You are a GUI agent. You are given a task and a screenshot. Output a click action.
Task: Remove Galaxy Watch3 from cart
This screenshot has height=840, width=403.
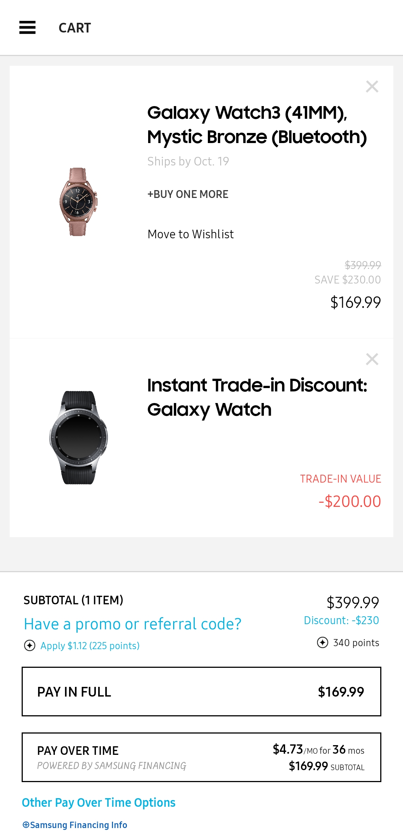372,87
